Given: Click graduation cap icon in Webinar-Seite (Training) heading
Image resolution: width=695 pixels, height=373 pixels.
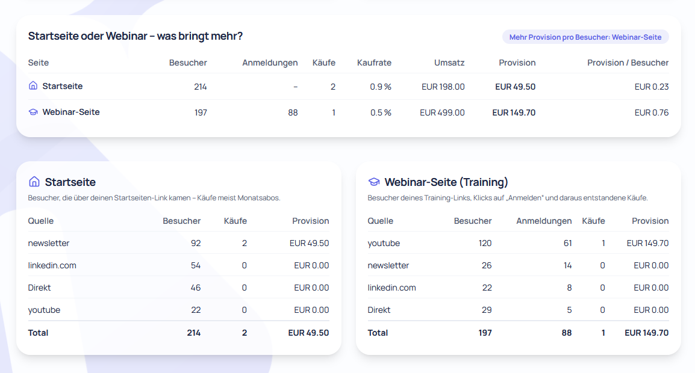Looking at the screenshot, I should [x=374, y=182].
